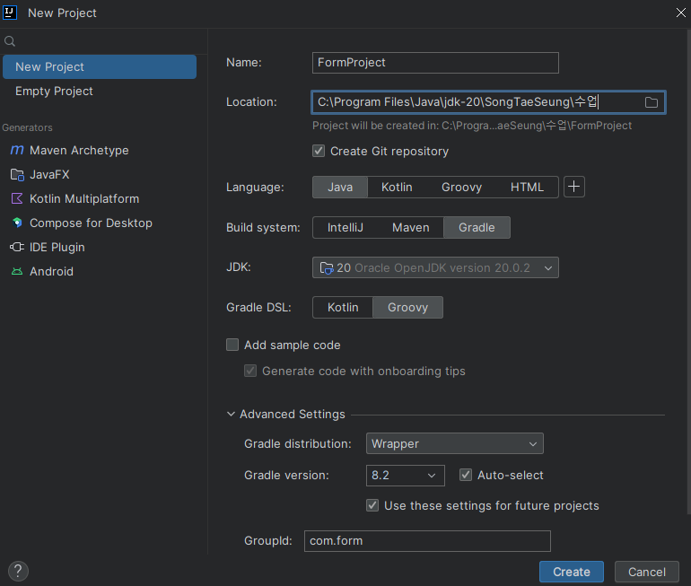Screen dimensions: 691x586
Task: Click the sidebar search field
Action: [103, 41]
